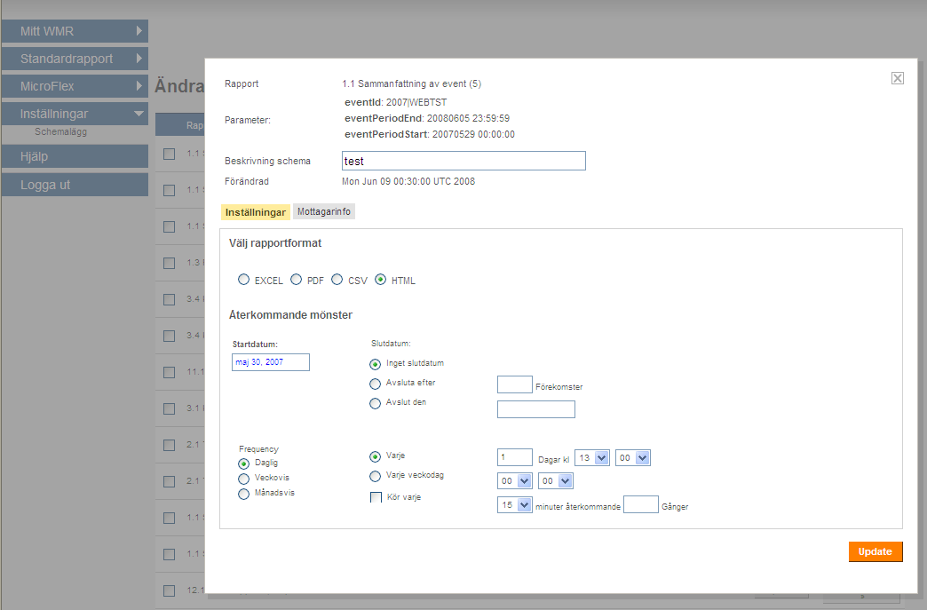Select Varje veckodag option
Viewport: 927px width, 610px height.
(x=375, y=477)
